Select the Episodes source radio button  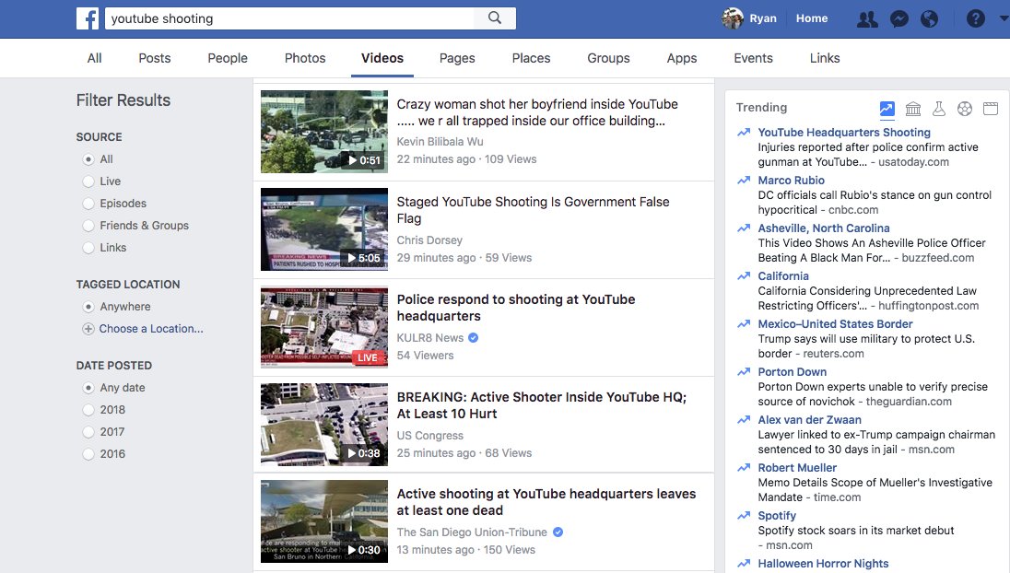coord(88,204)
